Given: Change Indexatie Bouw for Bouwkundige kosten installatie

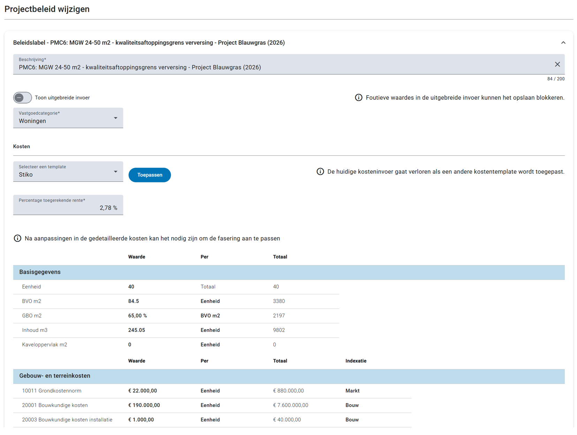Looking at the screenshot, I should tap(352, 420).
